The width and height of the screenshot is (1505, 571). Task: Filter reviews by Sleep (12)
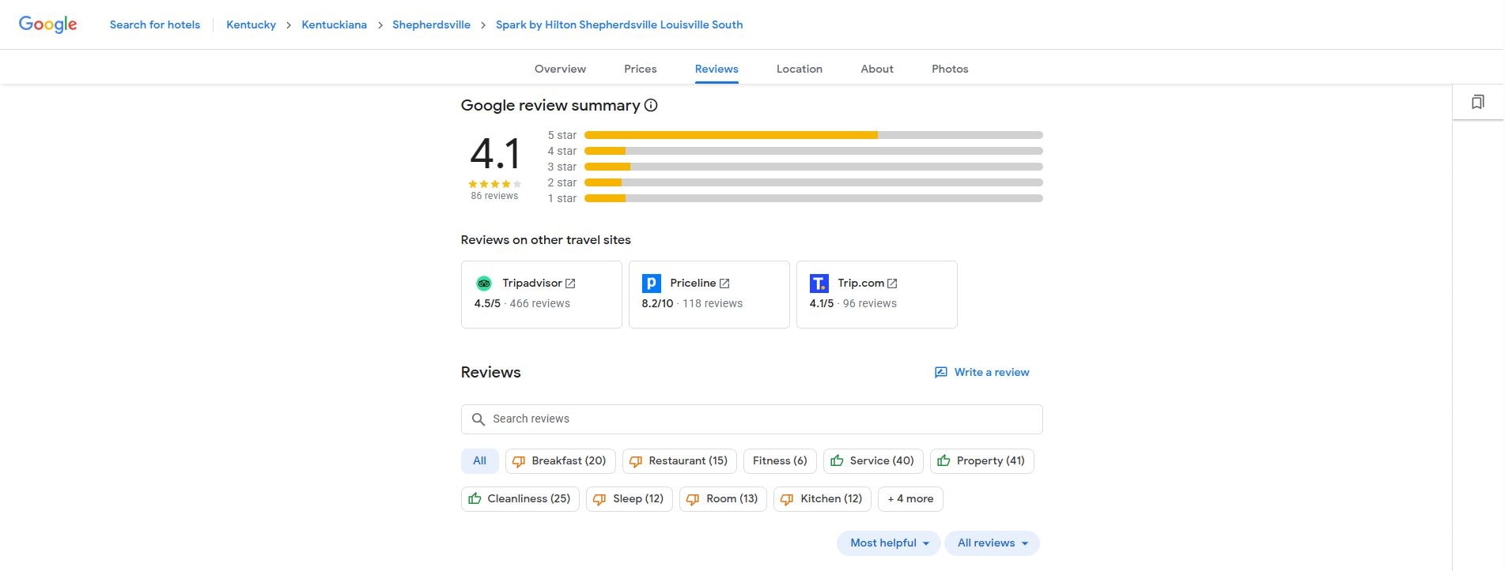pos(630,499)
